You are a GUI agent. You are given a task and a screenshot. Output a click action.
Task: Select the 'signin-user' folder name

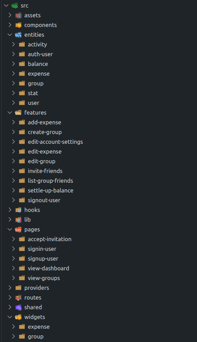pos(42,249)
